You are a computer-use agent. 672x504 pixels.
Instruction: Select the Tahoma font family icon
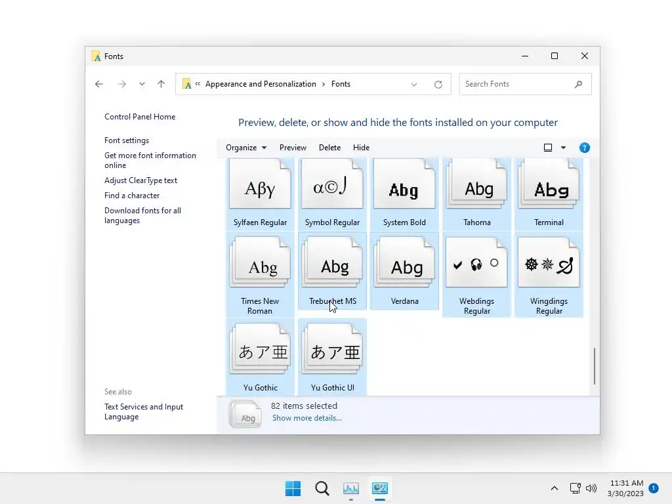click(x=476, y=184)
